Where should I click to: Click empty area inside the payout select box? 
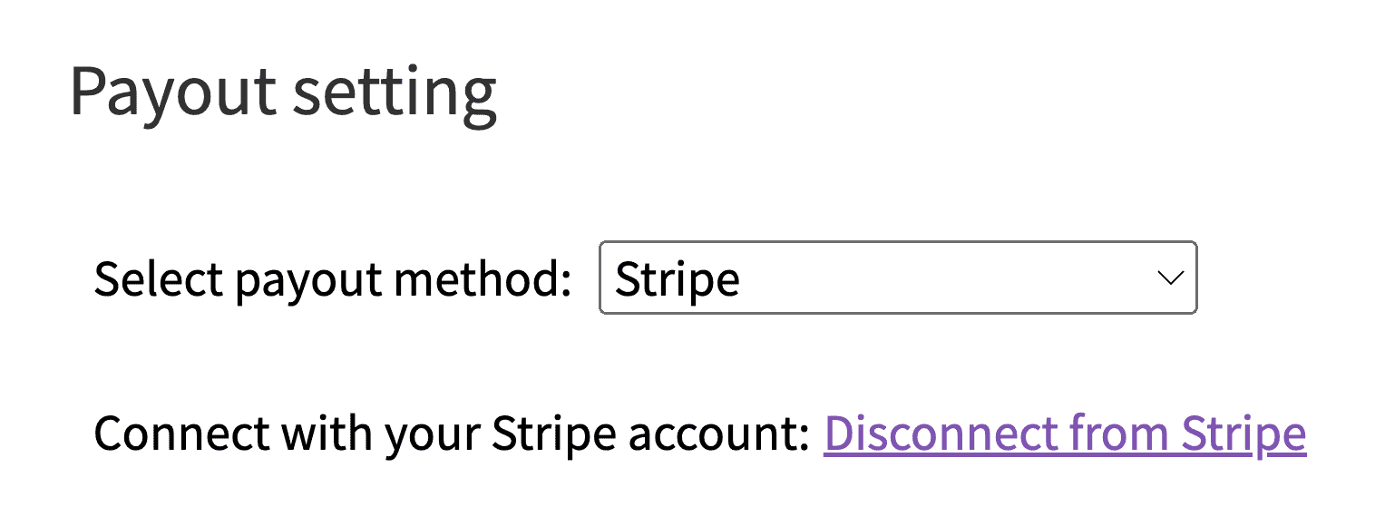tap(943, 278)
